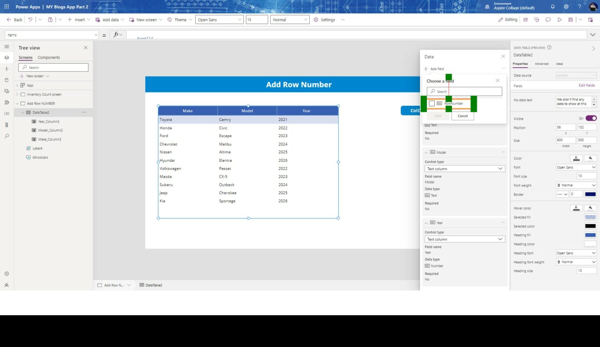
Task: Open the Share icon in the toolbar
Action: (526, 19)
